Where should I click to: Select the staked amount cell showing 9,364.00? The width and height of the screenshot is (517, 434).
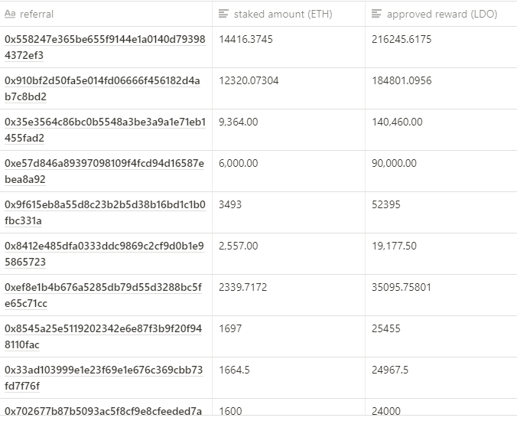tap(288, 129)
